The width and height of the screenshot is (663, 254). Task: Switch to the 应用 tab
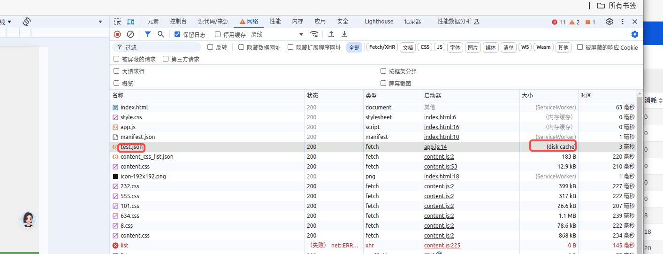tap(320, 22)
